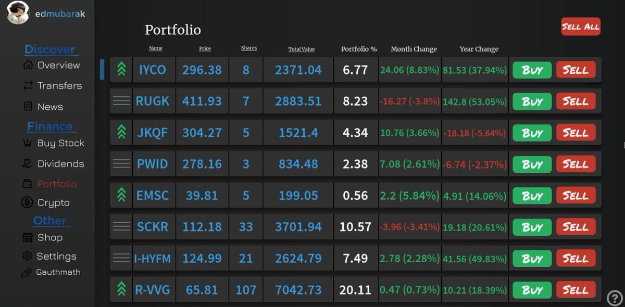Viewport: 625px width, 307px height.
Task: Click the blue vertical scrollbar thumb
Action: tap(102, 69)
